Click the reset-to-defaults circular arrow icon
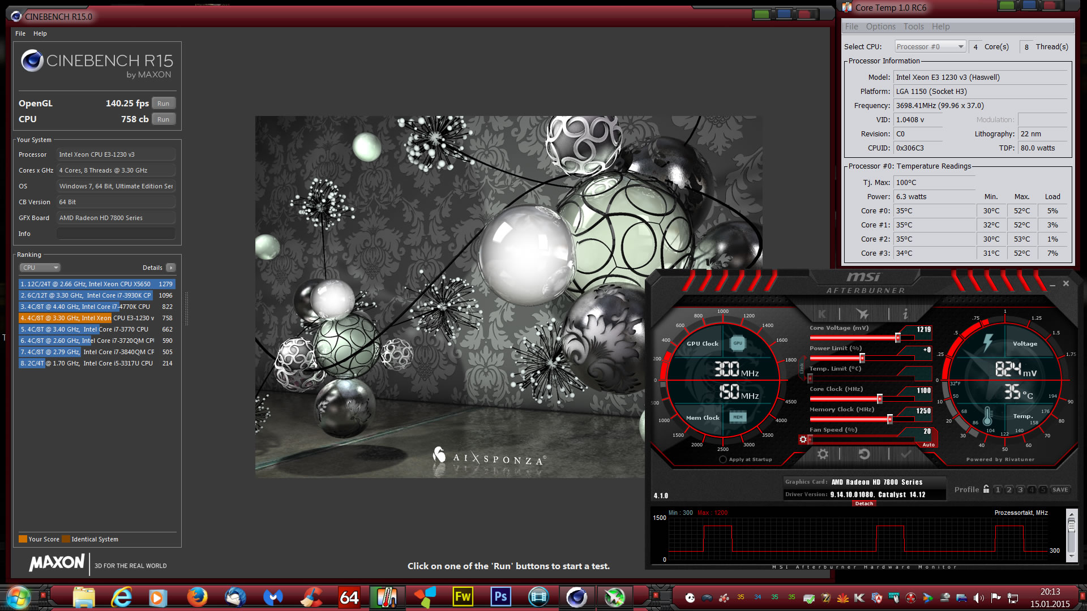Viewport: 1087px width, 611px height. 864,454
